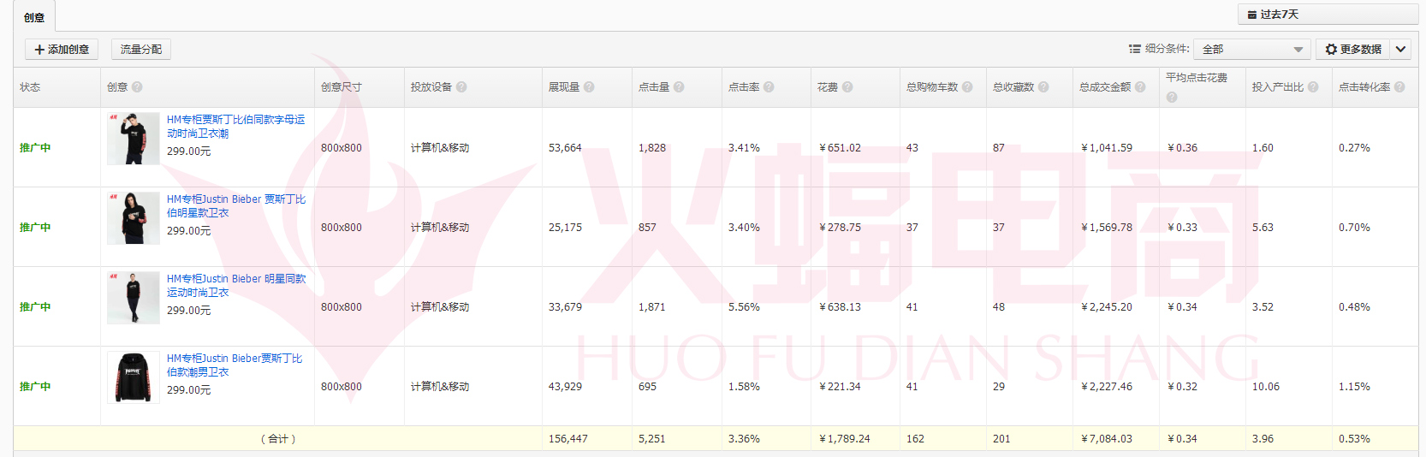Open the 过去7天 date range selector

click(1328, 15)
